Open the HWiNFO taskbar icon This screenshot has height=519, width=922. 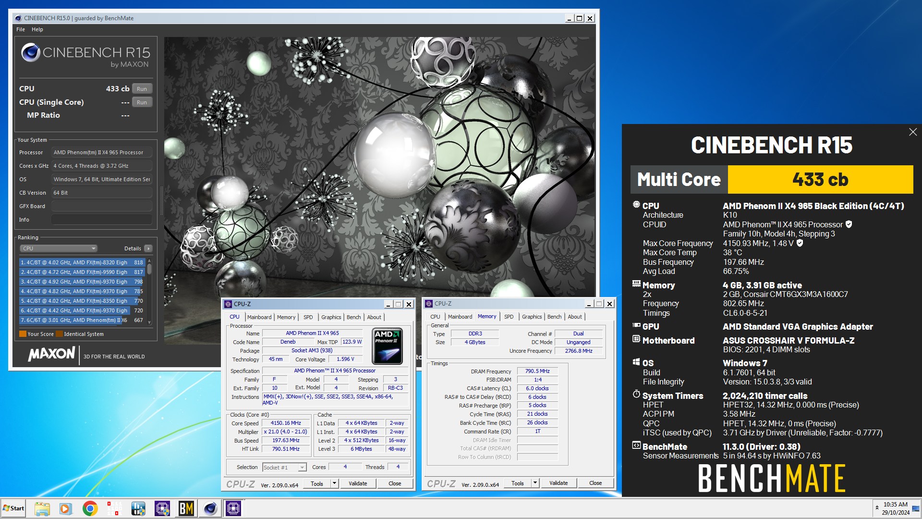coord(138,508)
